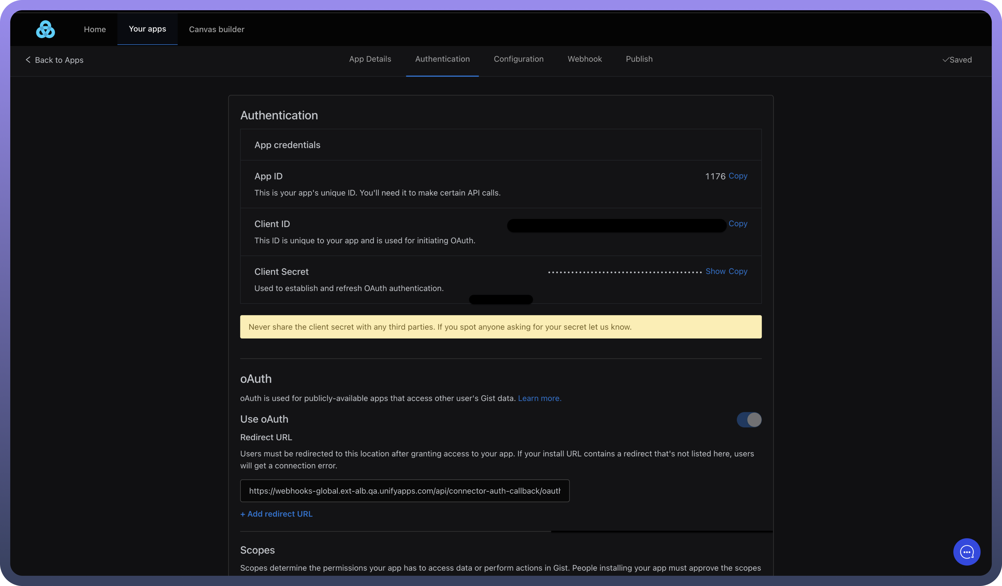
Task: Open the Home nav item
Action: click(x=95, y=29)
